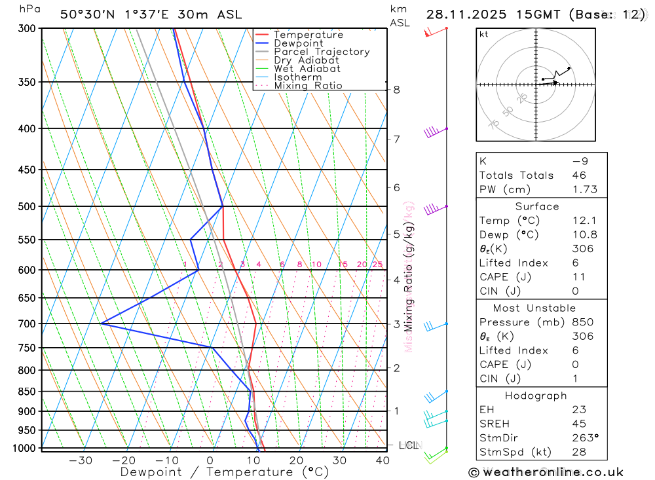The width and height of the screenshot is (655, 480).
Task: Click the SREH value 45
Action: coord(579,424)
